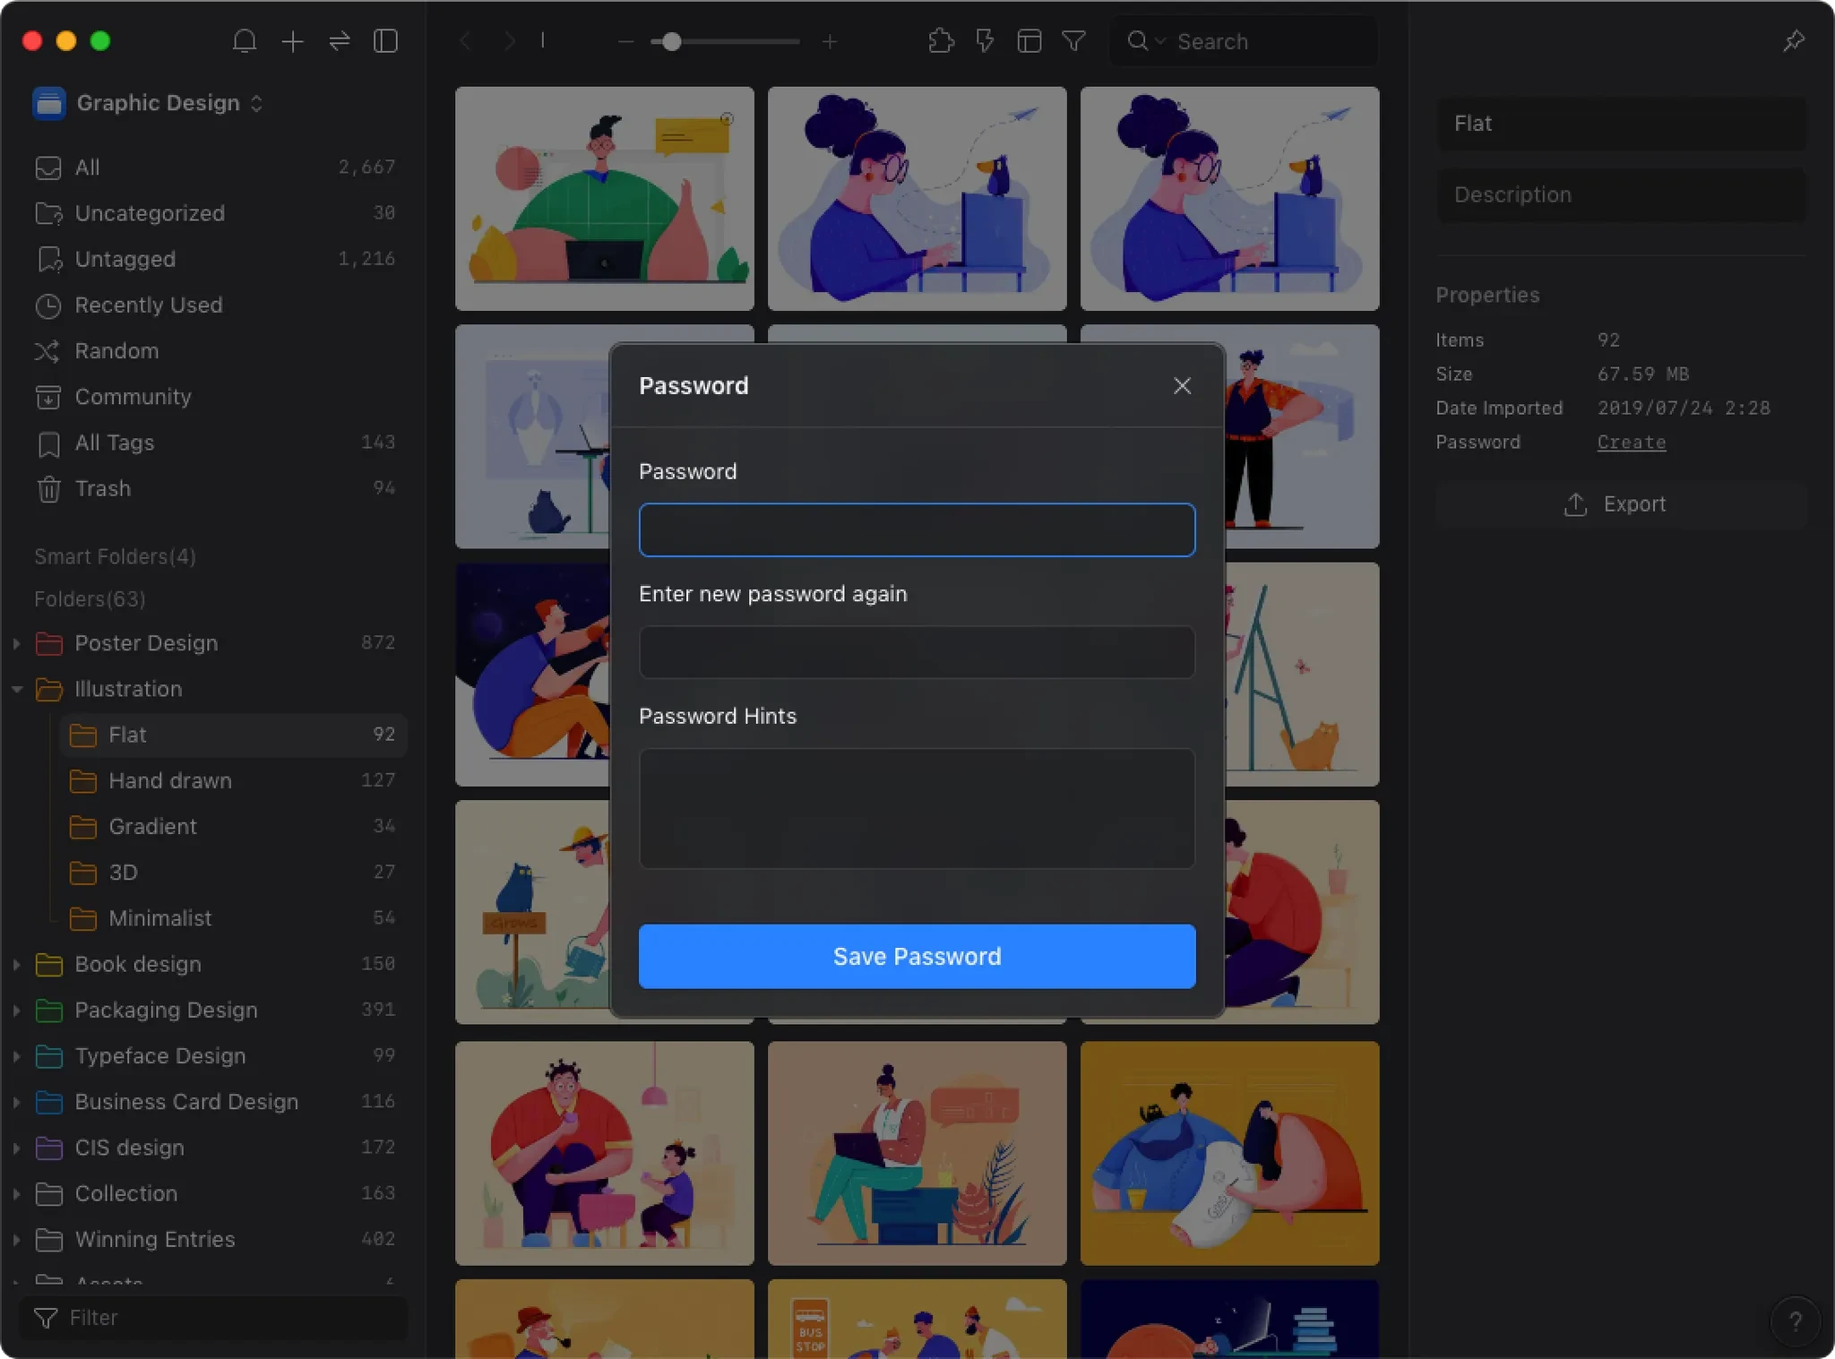
Task: Click the thumbnail zoom slider handle
Action: pyautogui.click(x=671, y=41)
